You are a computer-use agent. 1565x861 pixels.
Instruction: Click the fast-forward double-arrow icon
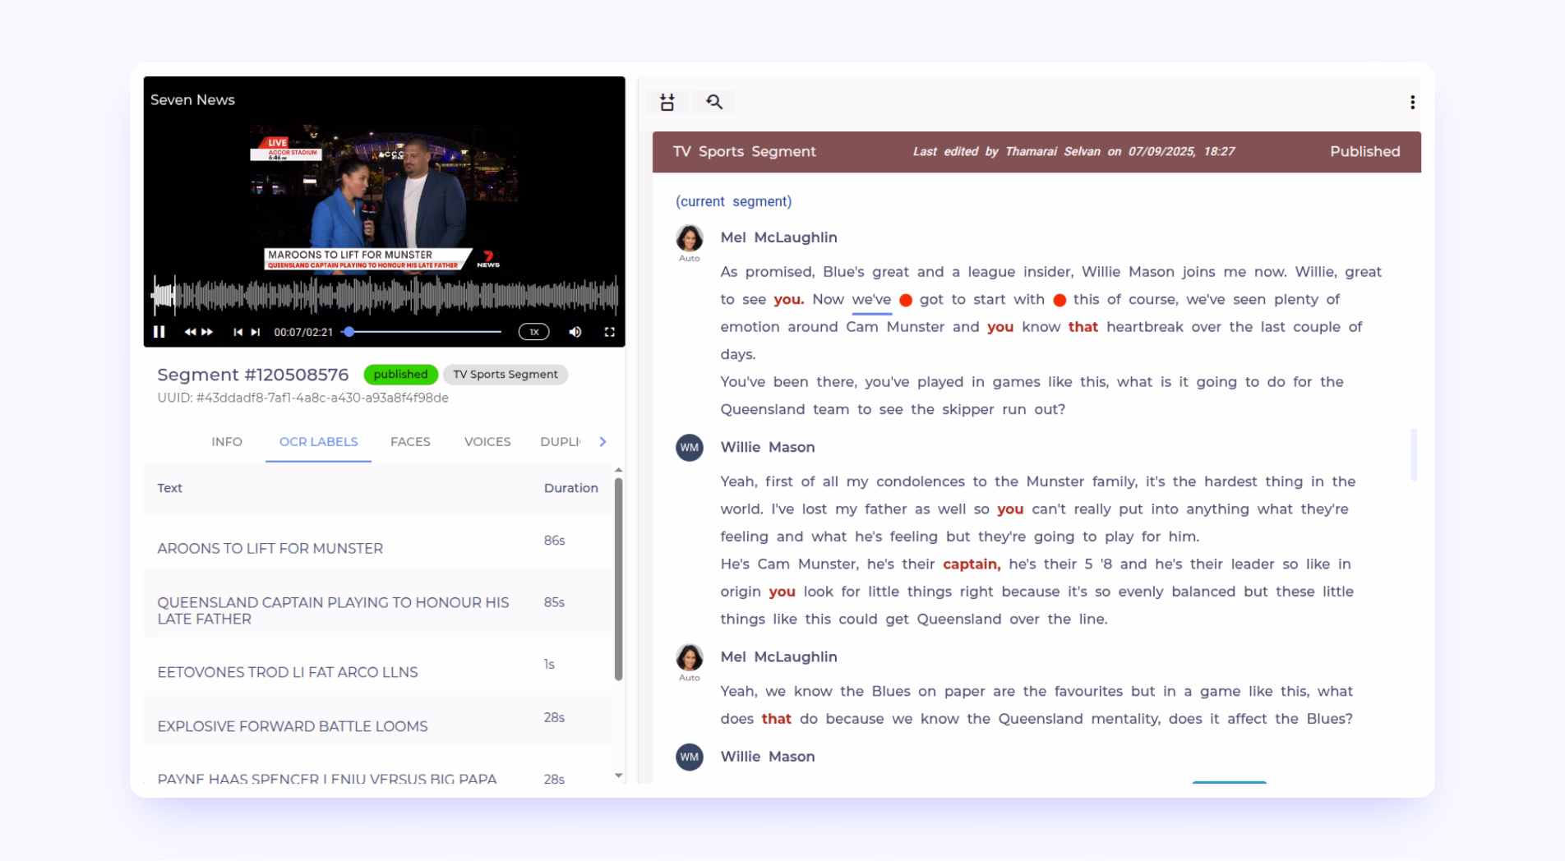[x=207, y=332]
